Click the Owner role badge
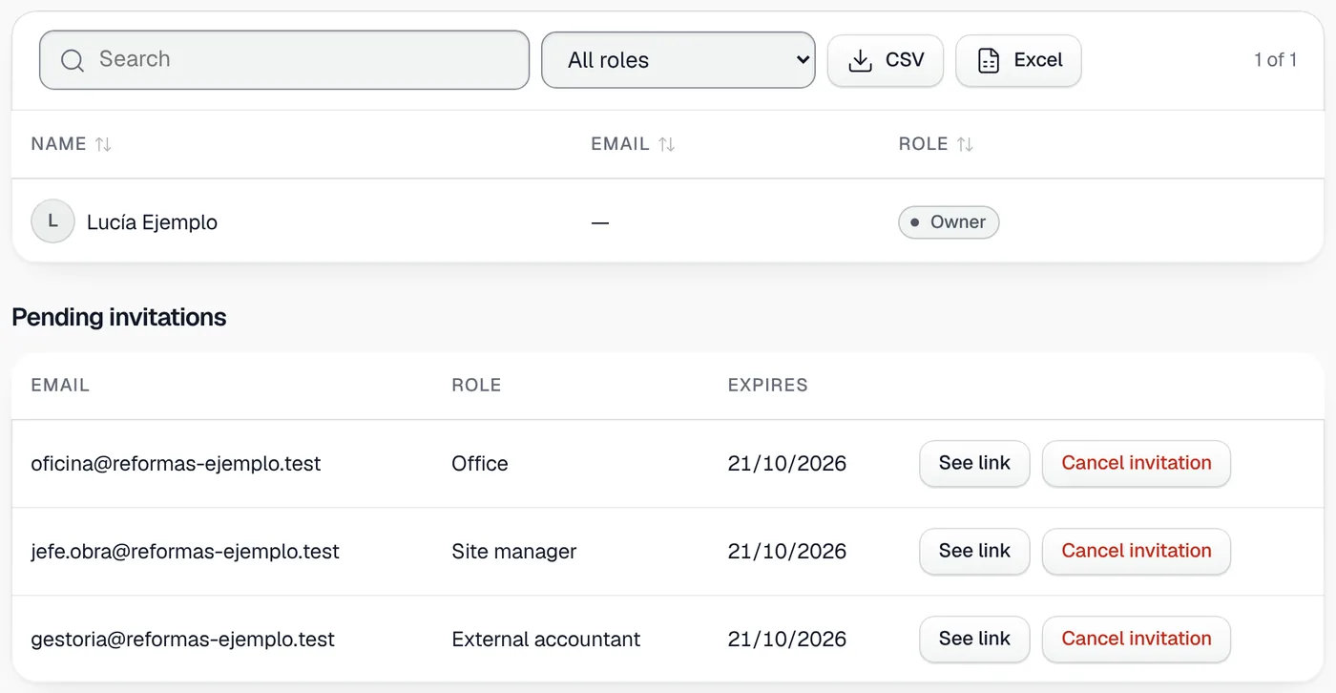 (x=949, y=222)
